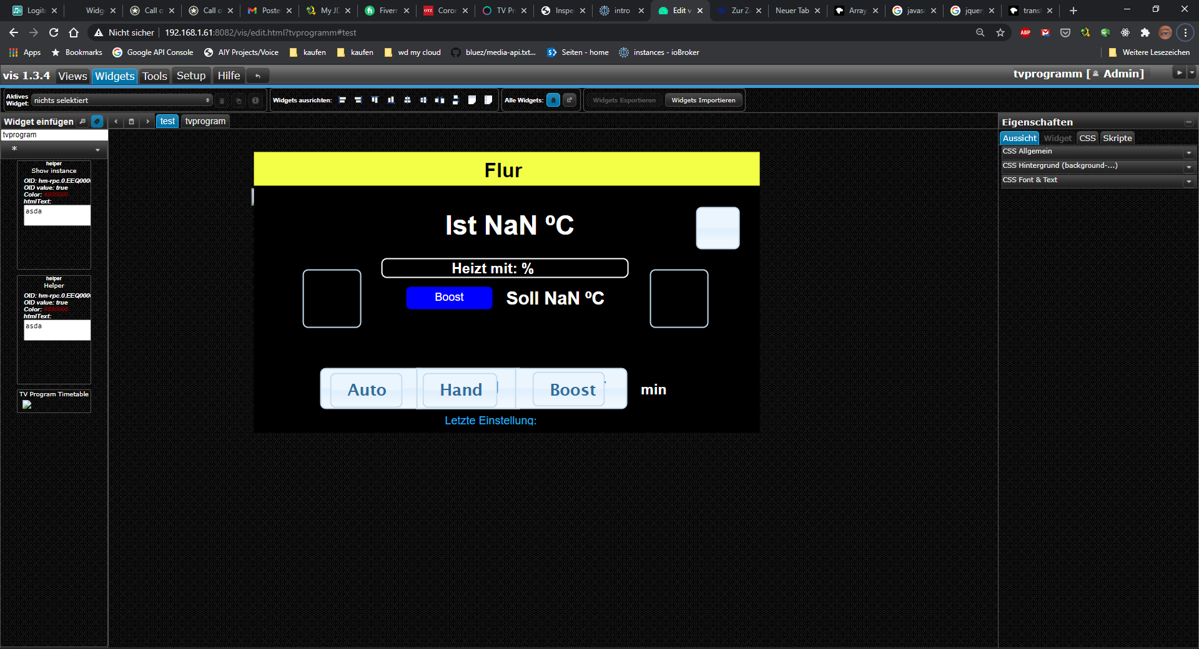
Task: Click the Letzte Einstellung link
Action: (x=490, y=421)
